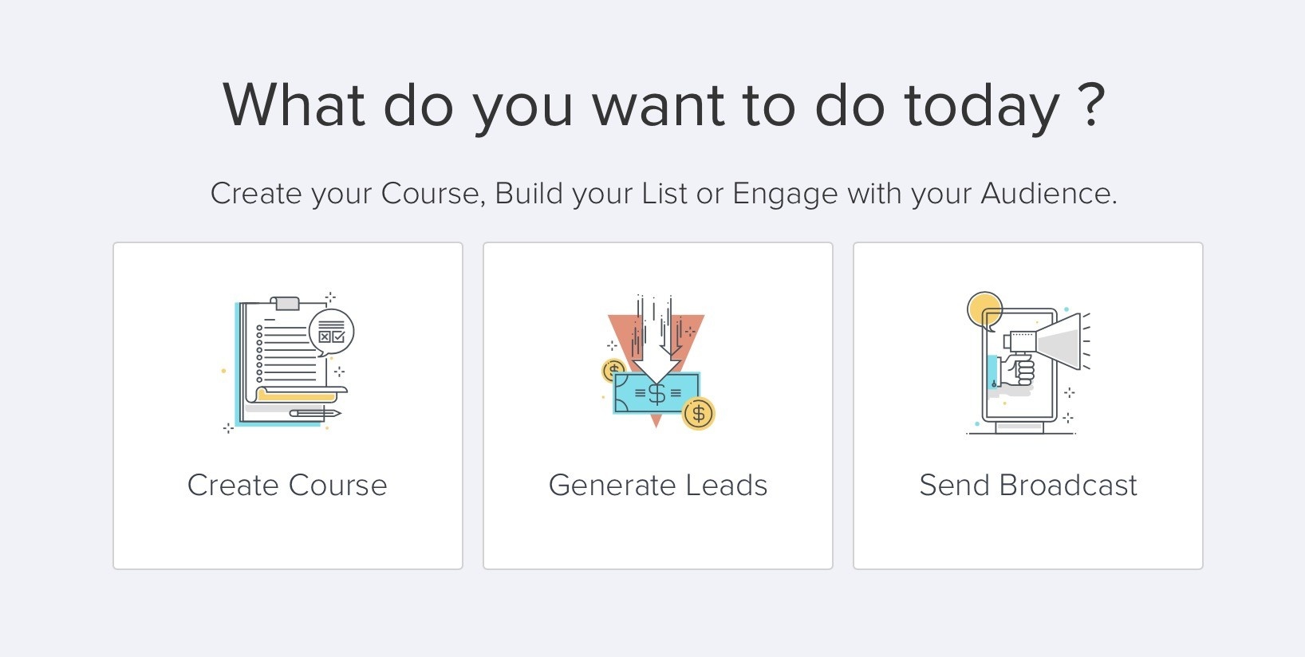Select the Generate Leads card
The width and height of the screenshot is (1305, 657).
[658, 406]
